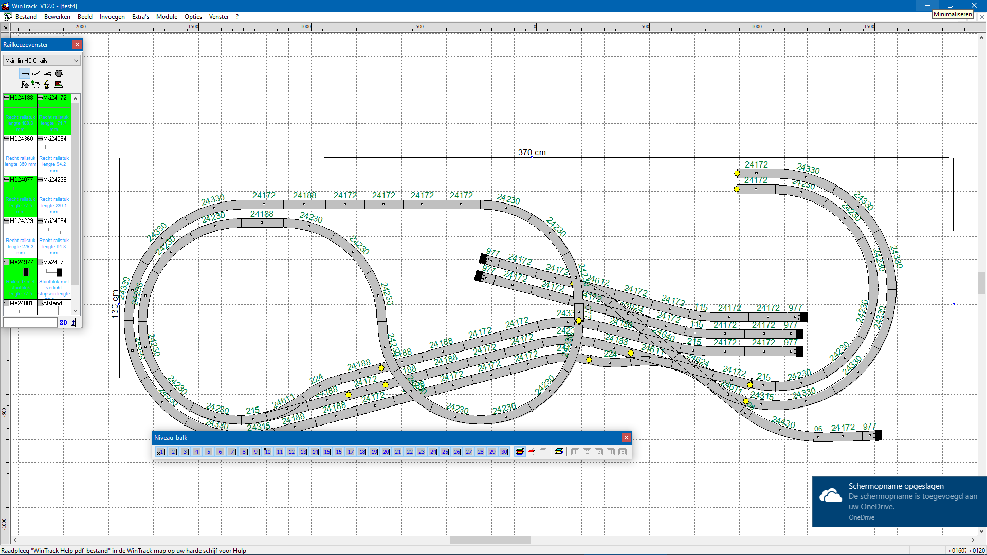Open the Module menu
Screen dimensions: 987x555
[x=167, y=17]
